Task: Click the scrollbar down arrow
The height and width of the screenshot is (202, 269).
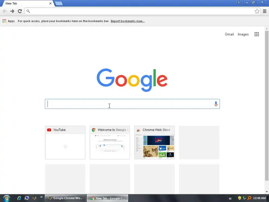Action: click(x=267, y=192)
